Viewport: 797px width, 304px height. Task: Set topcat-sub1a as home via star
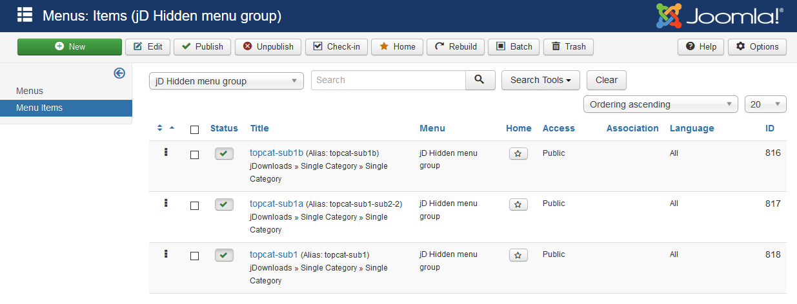click(518, 205)
